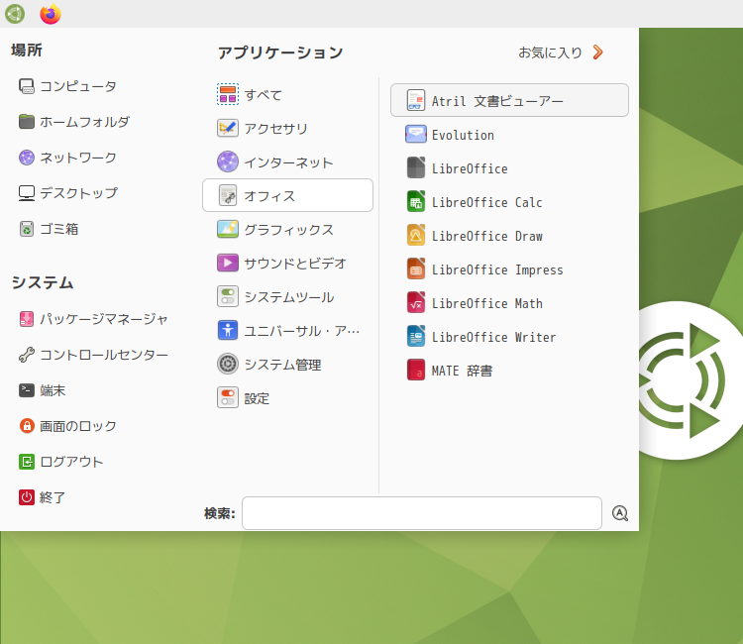
Task: Select the インターネット category
Action: point(287,162)
